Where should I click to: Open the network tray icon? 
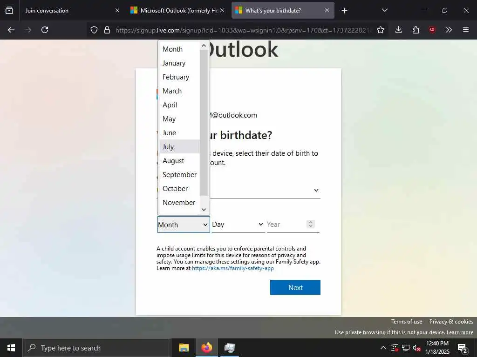point(406,348)
